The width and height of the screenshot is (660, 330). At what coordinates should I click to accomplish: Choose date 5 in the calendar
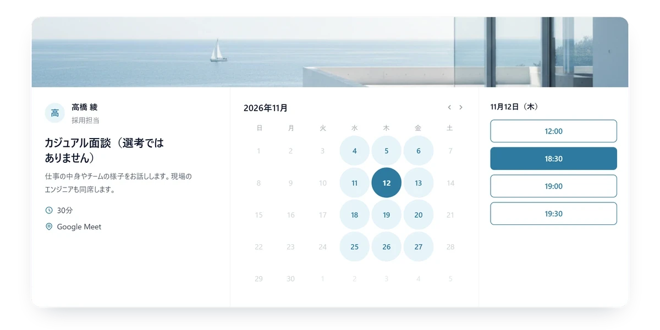click(x=387, y=151)
